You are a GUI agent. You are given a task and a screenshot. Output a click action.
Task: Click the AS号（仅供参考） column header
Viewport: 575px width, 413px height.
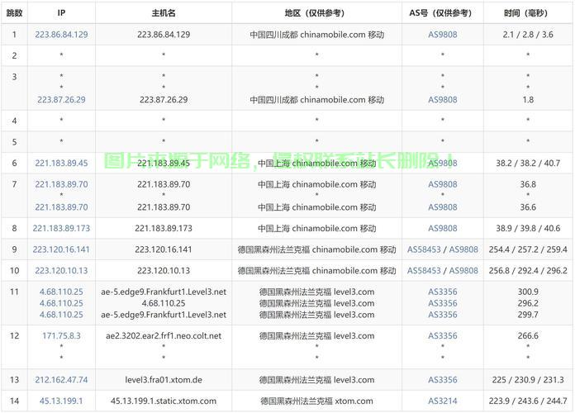coord(443,13)
